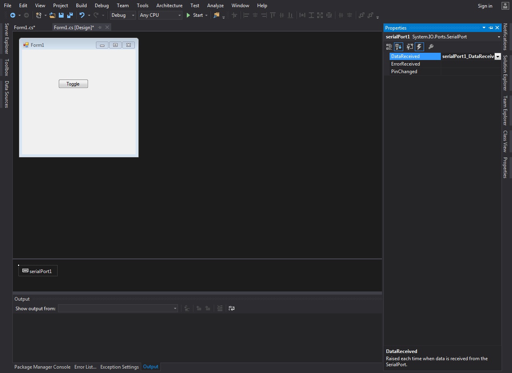Screen dimensions: 512x373
Task: Select the PinChanged event row
Action: pos(445,72)
